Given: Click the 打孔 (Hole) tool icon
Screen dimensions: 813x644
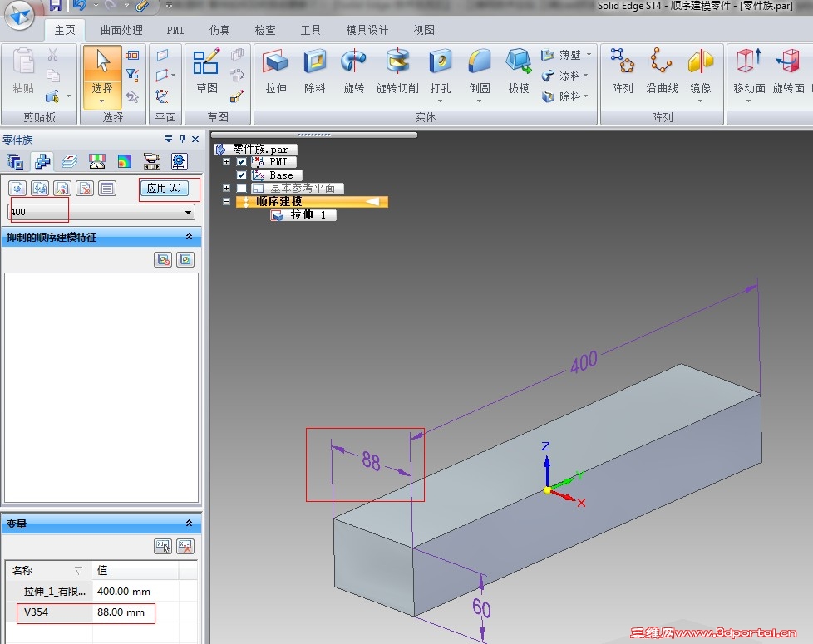Looking at the screenshot, I should [x=441, y=62].
